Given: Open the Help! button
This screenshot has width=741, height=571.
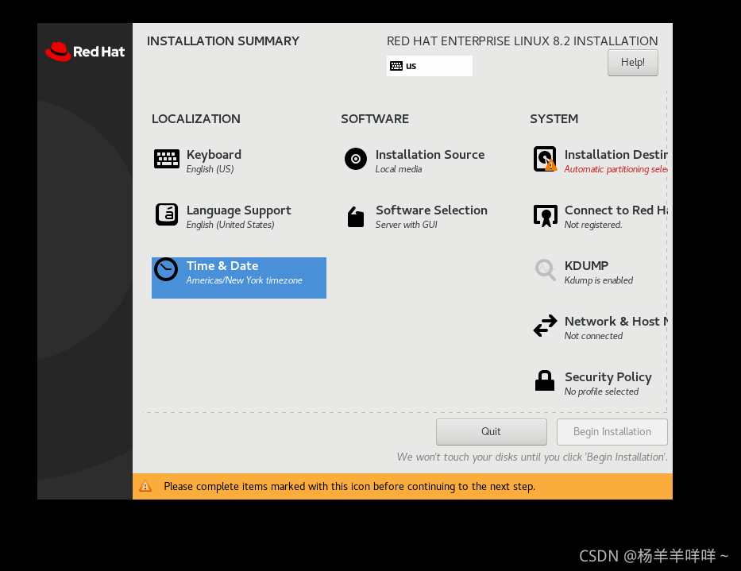Looking at the screenshot, I should pos(632,63).
